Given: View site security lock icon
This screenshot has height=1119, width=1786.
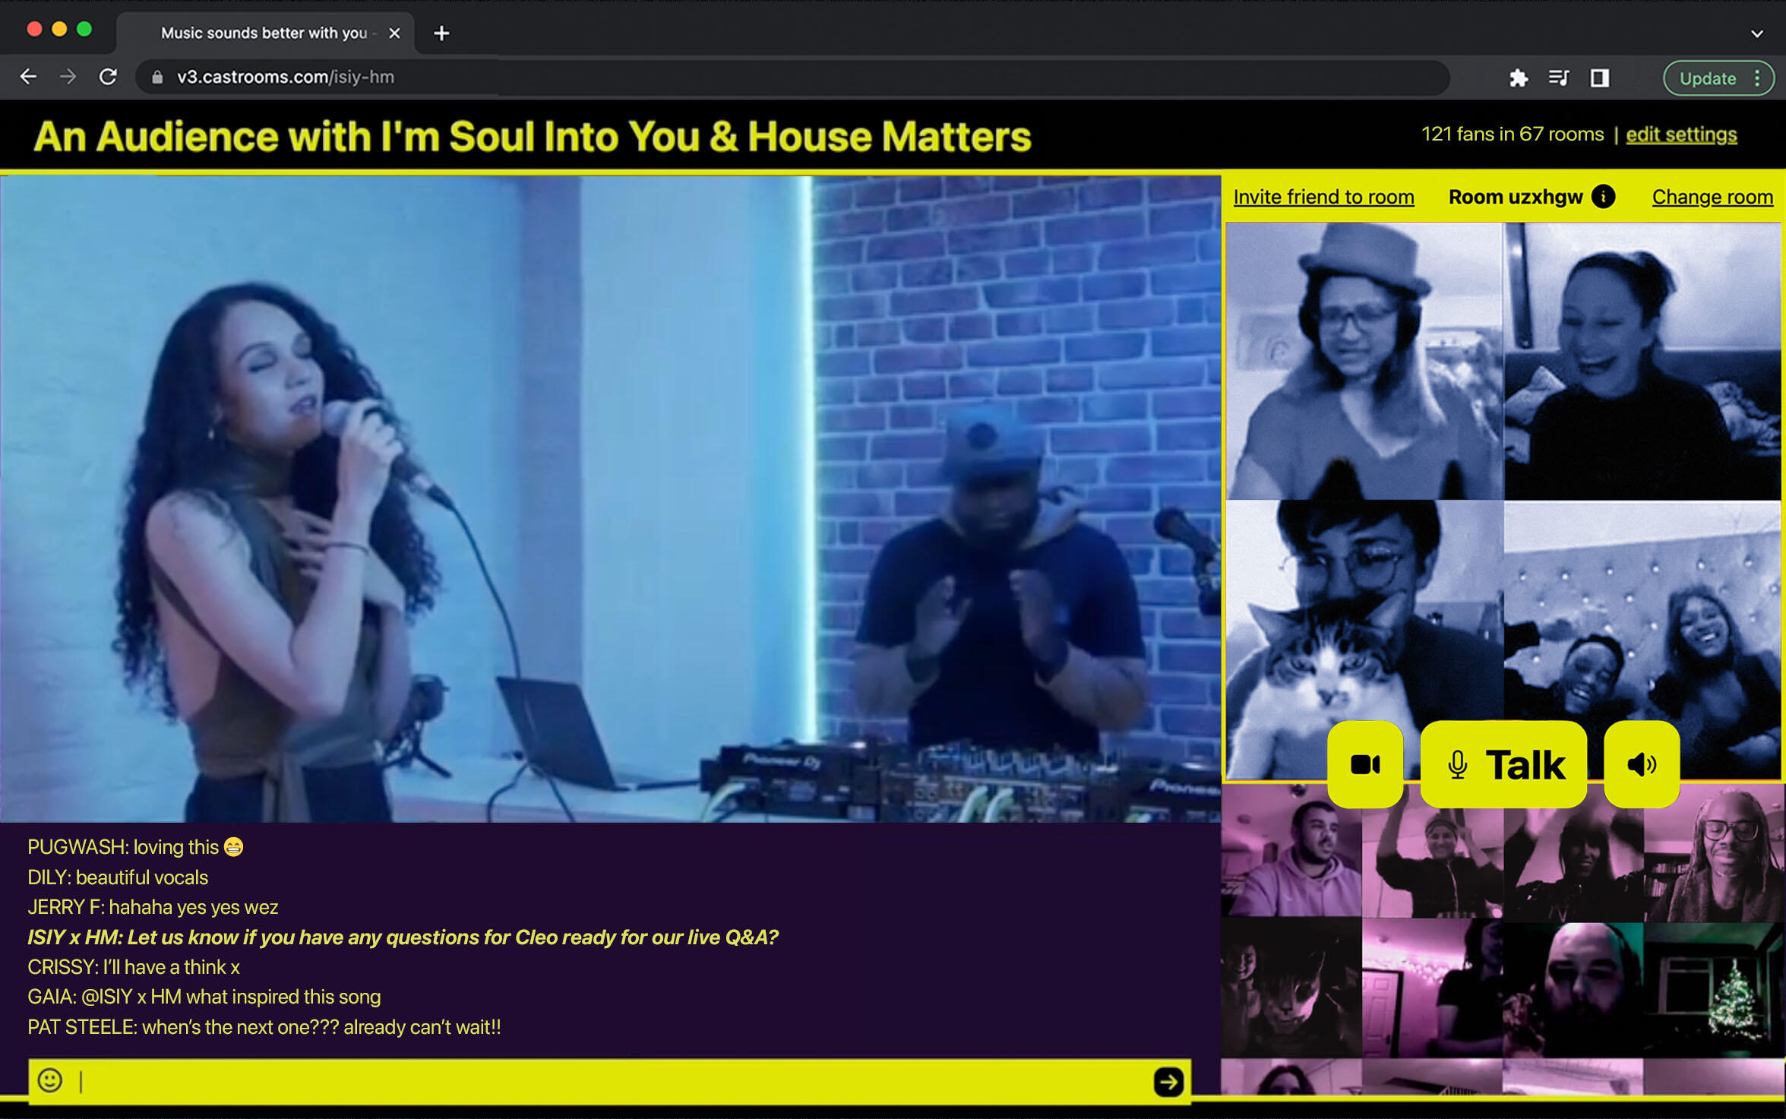Looking at the screenshot, I should pyautogui.click(x=157, y=77).
